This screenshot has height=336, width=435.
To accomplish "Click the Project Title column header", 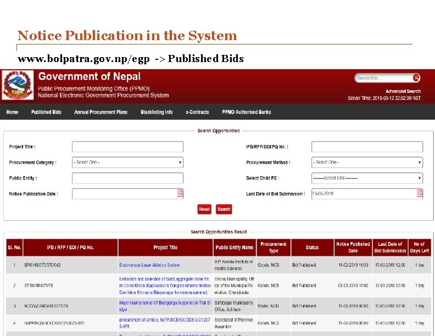I will point(165,248).
